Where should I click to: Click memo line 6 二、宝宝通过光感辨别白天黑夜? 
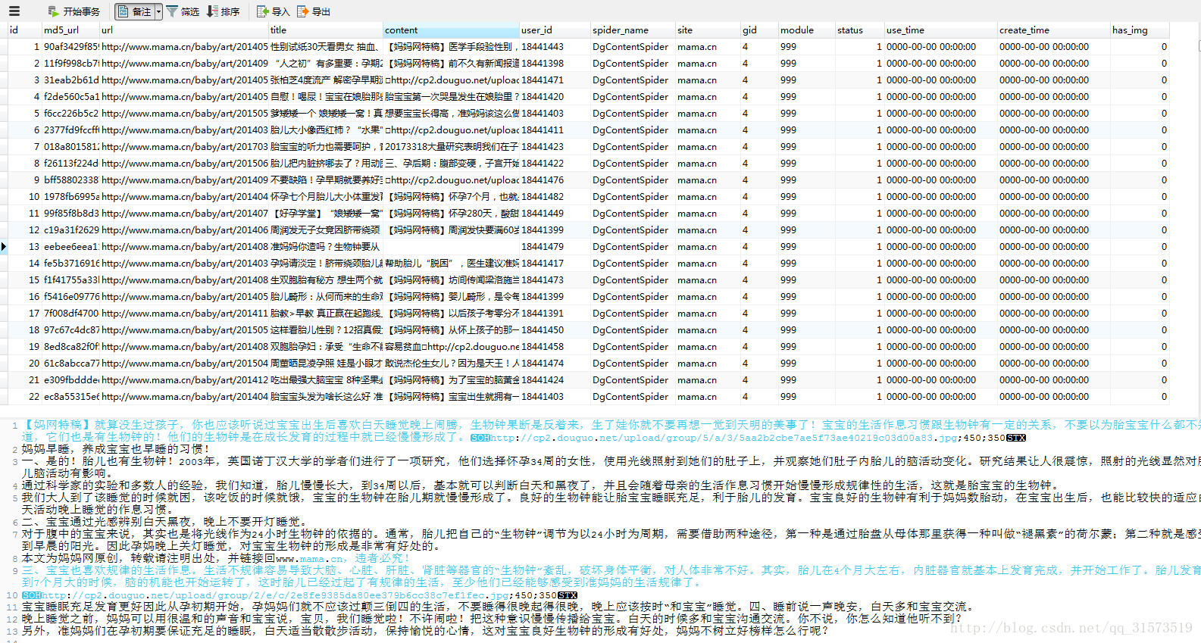[164, 522]
